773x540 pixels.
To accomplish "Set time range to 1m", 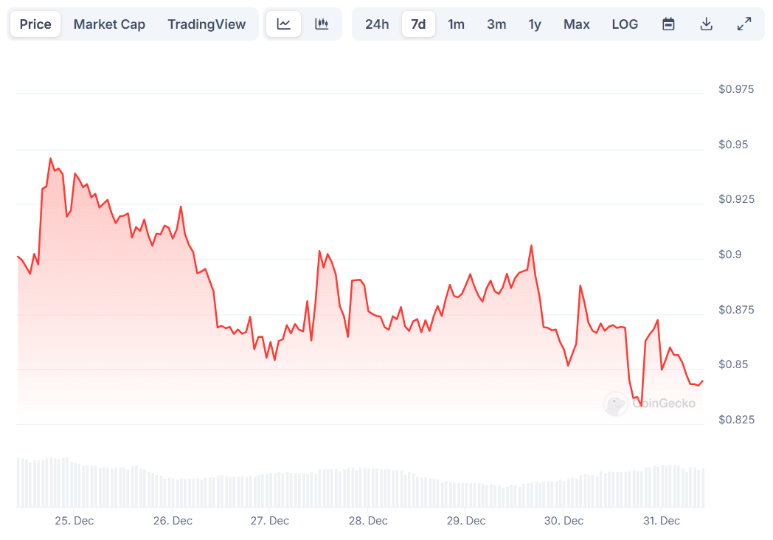I will [456, 24].
